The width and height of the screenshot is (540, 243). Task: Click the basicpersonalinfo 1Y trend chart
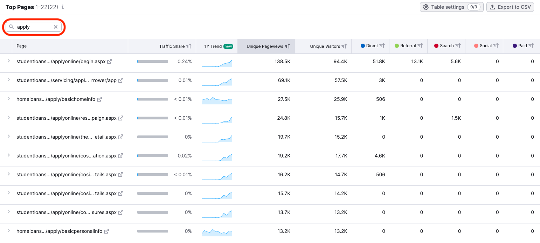[217, 232]
